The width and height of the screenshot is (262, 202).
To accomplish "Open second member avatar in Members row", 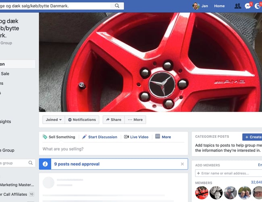I will coord(216,193).
